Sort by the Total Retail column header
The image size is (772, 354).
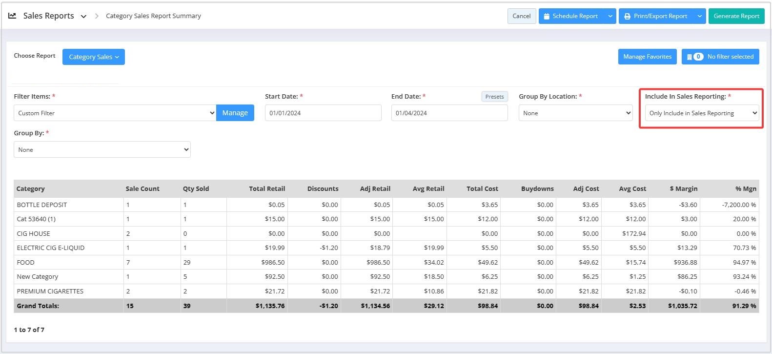tap(267, 188)
